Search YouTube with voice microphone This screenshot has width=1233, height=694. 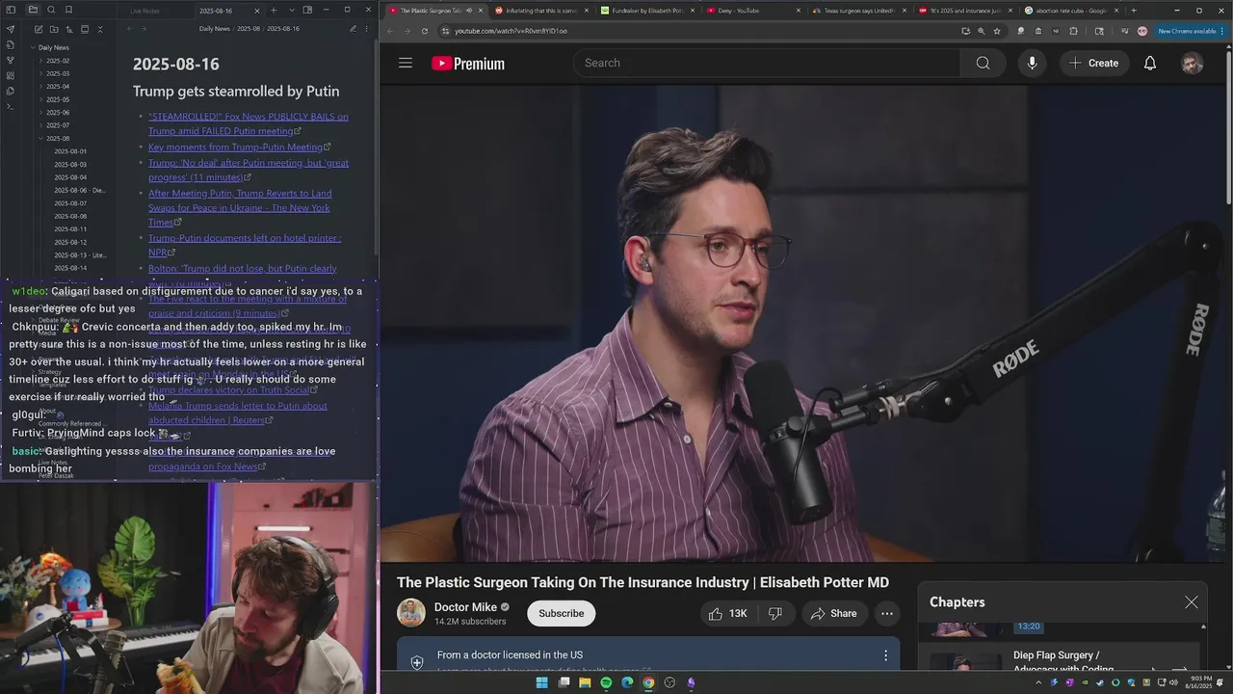pos(1032,63)
